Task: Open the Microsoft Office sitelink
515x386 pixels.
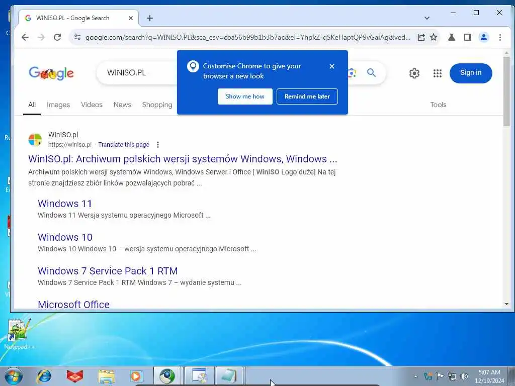Action: 73,304
